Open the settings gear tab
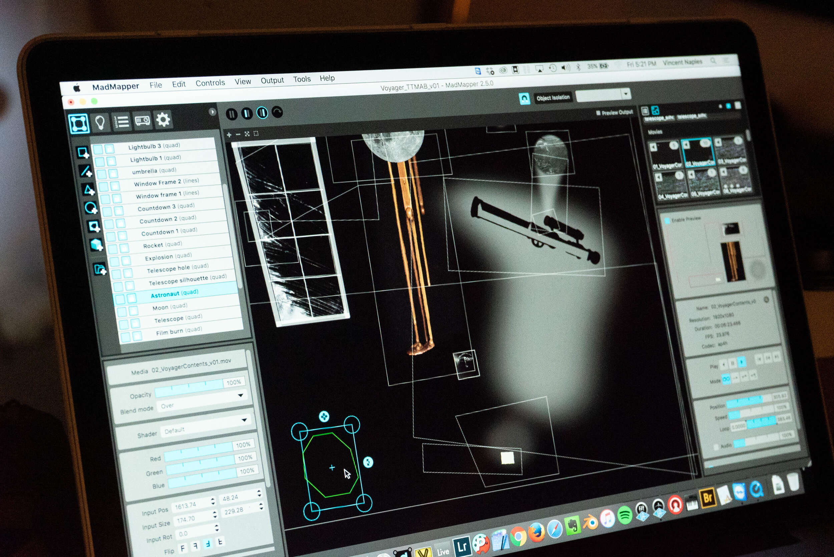 pyautogui.click(x=163, y=119)
